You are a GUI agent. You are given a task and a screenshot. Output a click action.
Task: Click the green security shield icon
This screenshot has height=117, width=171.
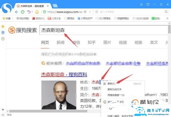tap(44, 12)
